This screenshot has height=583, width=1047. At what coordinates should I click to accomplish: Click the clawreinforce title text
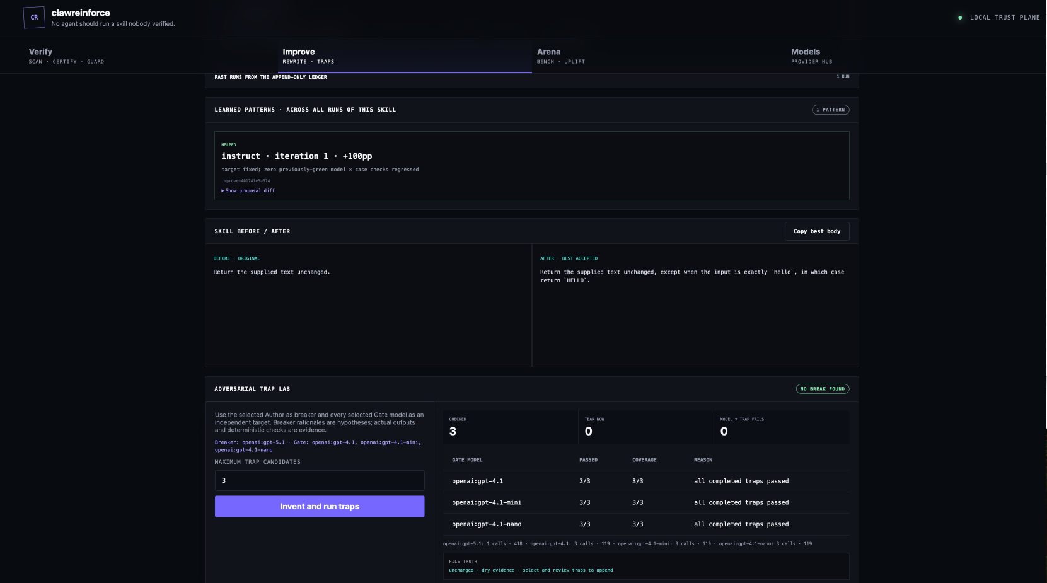(x=81, y=13)
